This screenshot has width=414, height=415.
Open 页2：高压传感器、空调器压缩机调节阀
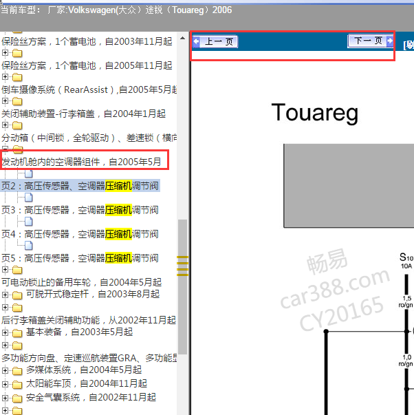tap(80, 186)
